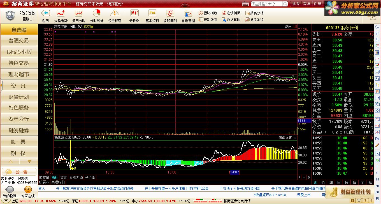381x204 pixels.
Task: Select 自选股 in the left sidebar
Action: pyautogui.click(x=19, y=30)
